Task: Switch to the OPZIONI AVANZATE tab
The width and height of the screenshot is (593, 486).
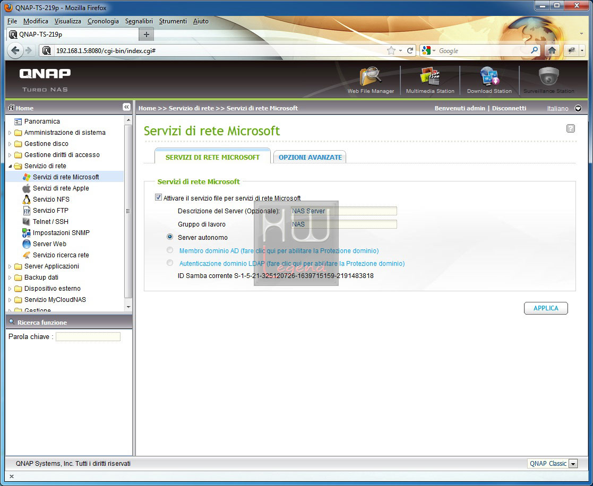Action: tap(310, 157)
